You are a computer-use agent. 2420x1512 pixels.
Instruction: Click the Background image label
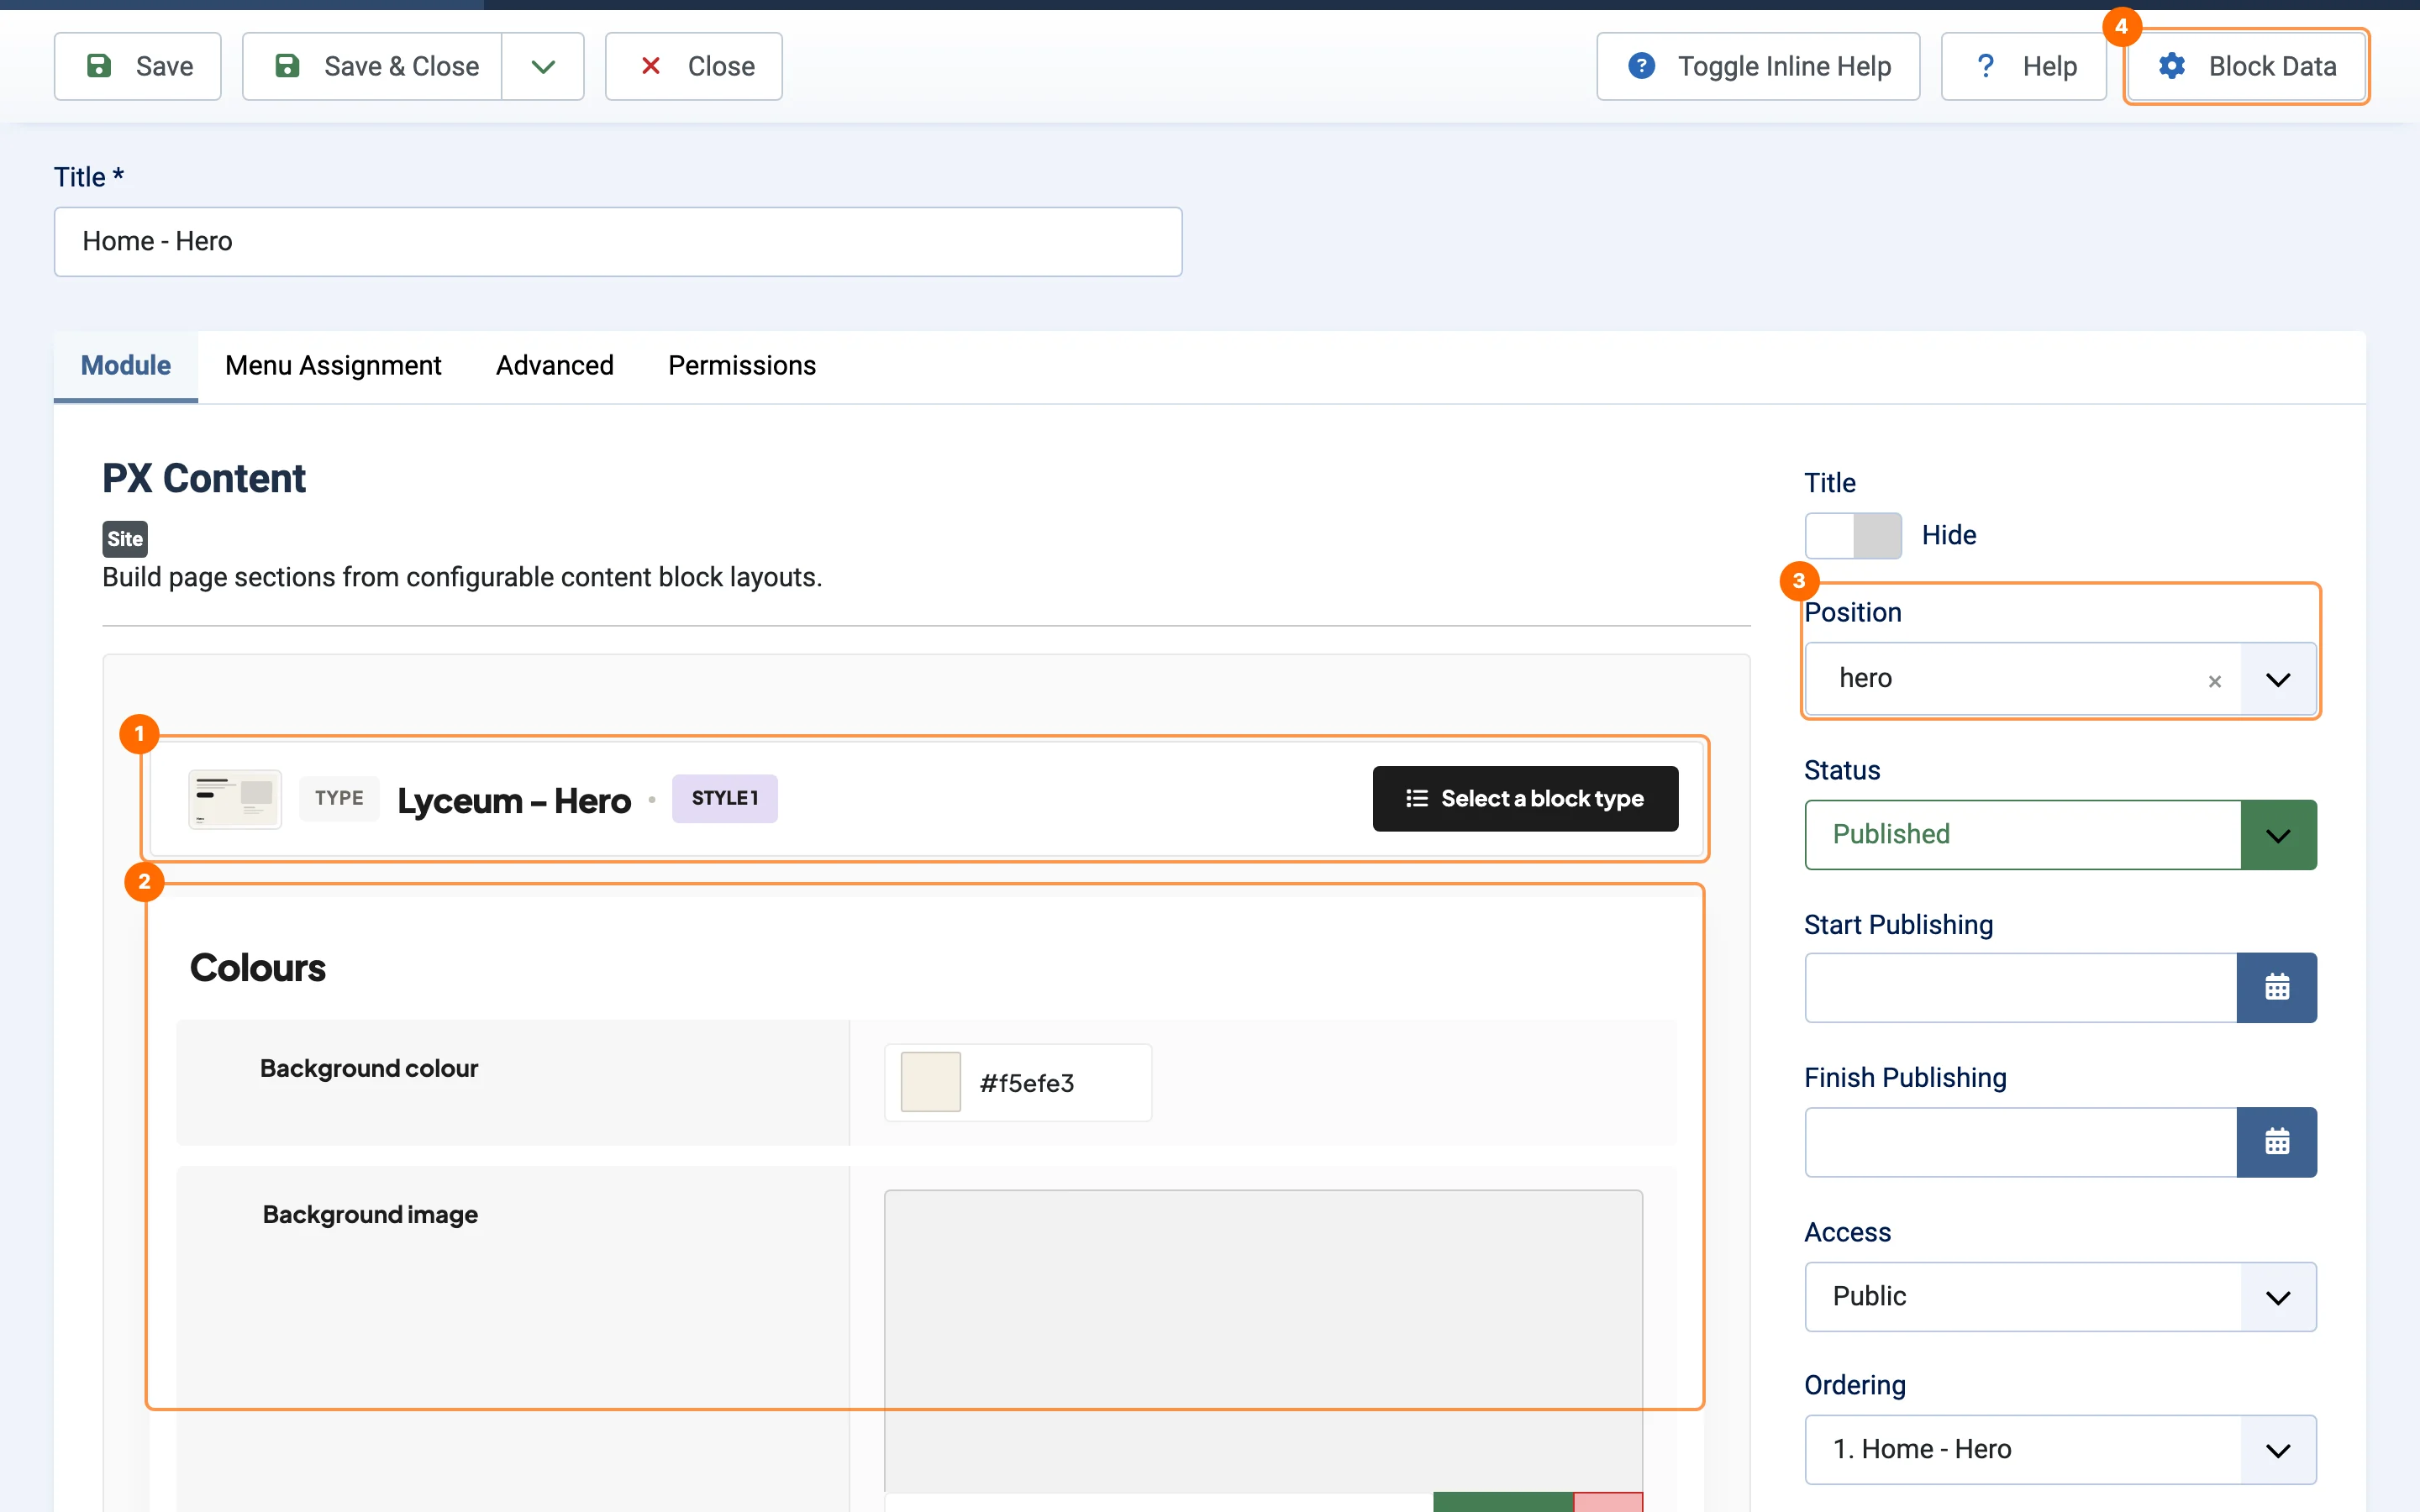point(370,1214)
